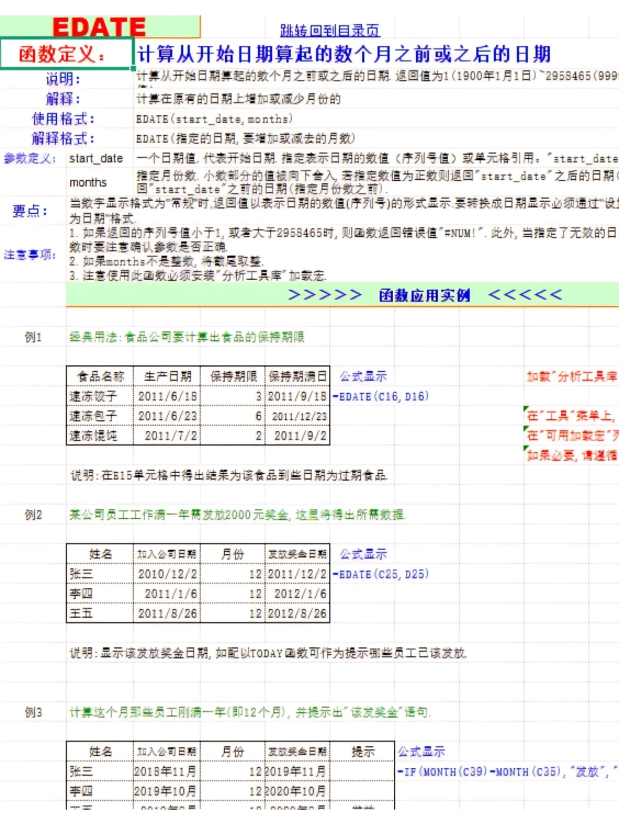Click the formula =EDATE(C25,D25)
Image resolution: width=619 pixels, height=825 pixels.
[x=381, y=574]
